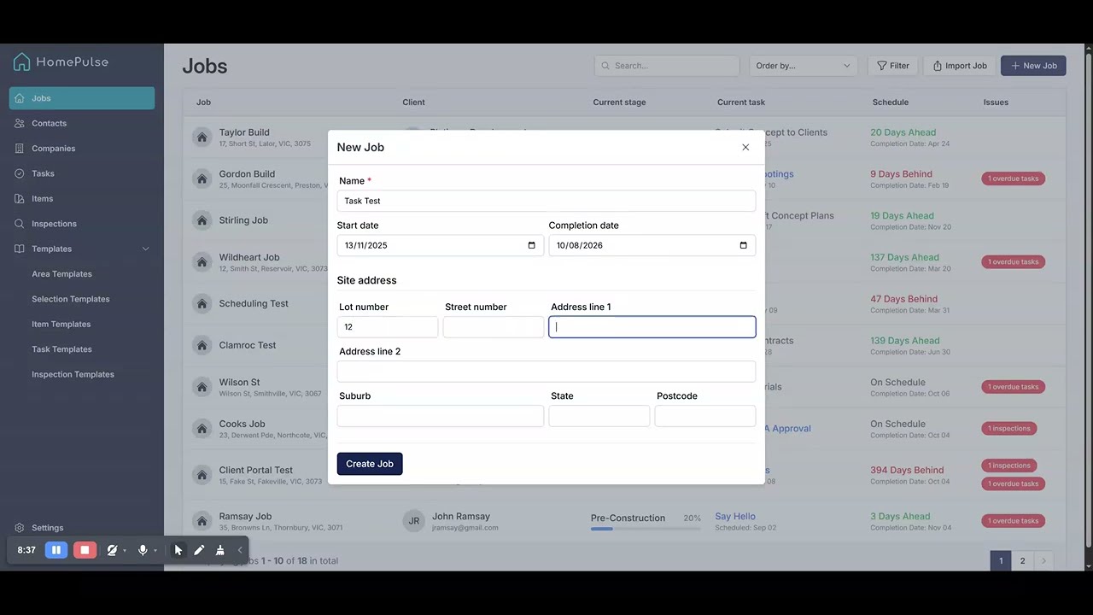Open the Start date calendar picker
Image resolution: width=1093 pixels, height=615 pixels.
(x=531, y=245)
